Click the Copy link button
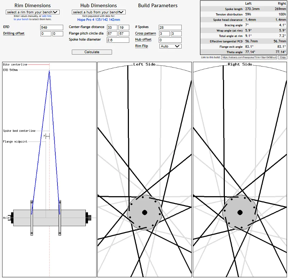This screenshot has width=288, height=278. (x=283, y=57)
